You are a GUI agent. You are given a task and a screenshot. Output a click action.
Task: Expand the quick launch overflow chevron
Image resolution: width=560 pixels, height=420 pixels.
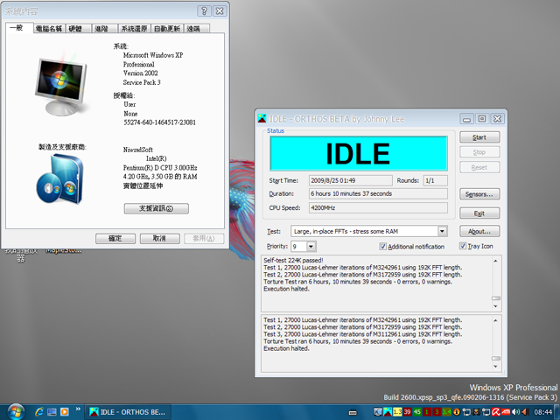coord(78,409)
